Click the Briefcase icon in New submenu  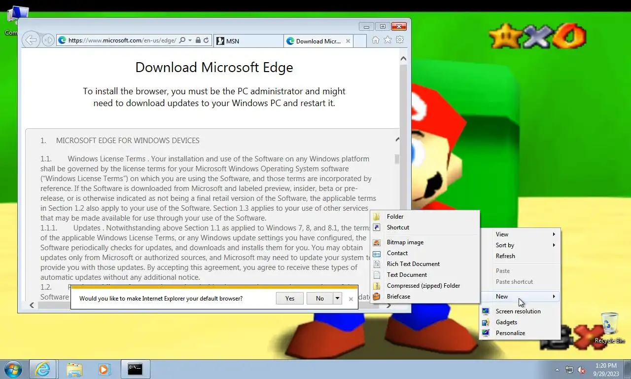pos(377,297)
